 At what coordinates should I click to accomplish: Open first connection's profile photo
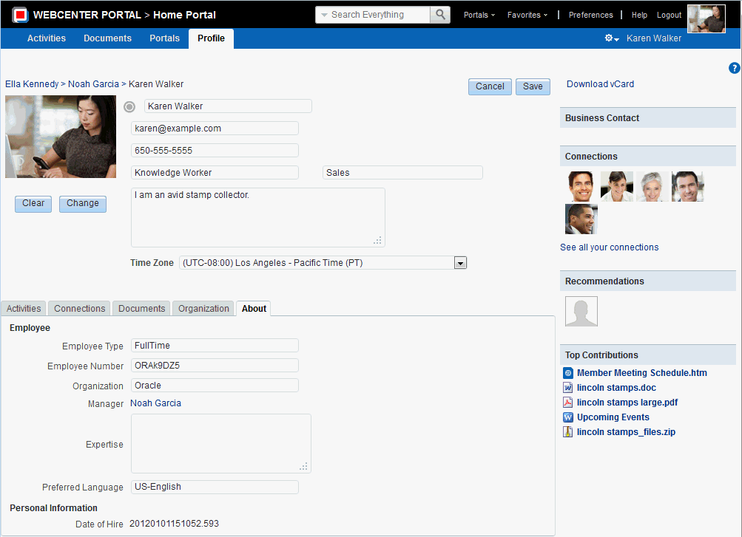(x=581, y=187)
